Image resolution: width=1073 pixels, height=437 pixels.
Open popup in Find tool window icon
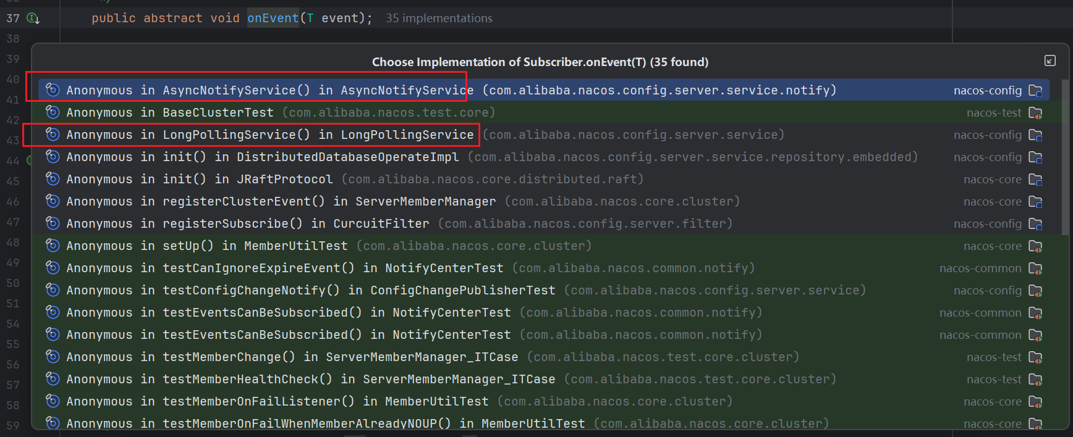click(1050, 60)
